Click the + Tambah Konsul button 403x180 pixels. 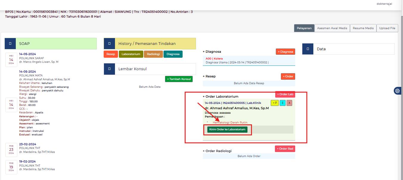click(179, 79)
